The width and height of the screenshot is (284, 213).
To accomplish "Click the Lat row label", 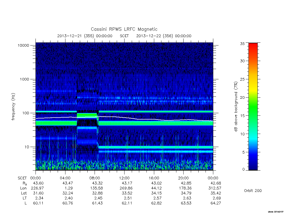I will pyautogui.click(x=24, y=193).
